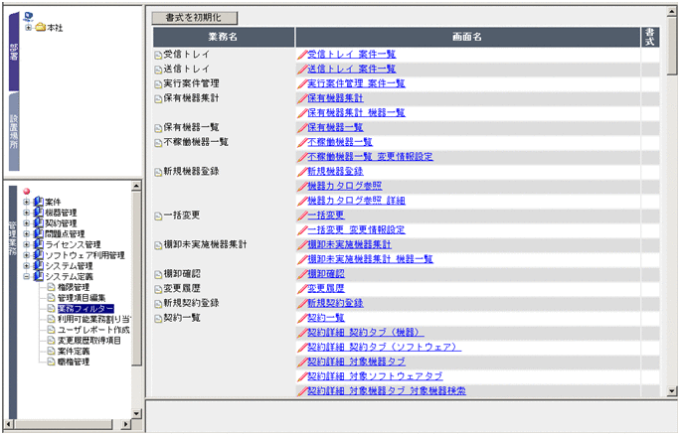Click main list scrollbar down arrow

tap(672, 390)
